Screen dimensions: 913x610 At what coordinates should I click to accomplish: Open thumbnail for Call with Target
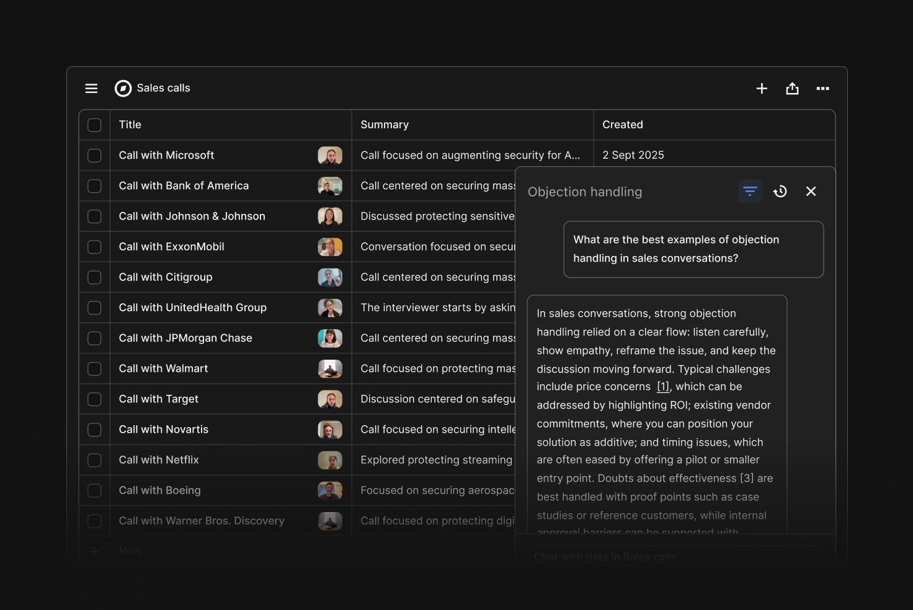[x=330, y=399]
